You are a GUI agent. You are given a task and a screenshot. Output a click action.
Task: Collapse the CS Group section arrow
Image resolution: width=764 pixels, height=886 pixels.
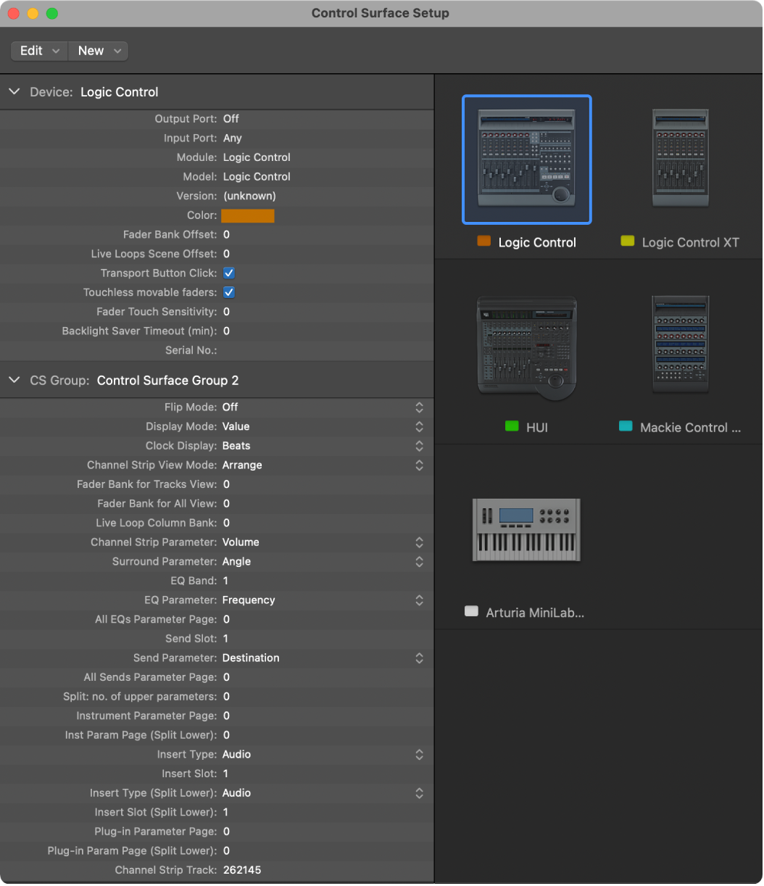(x=14, y=381)
